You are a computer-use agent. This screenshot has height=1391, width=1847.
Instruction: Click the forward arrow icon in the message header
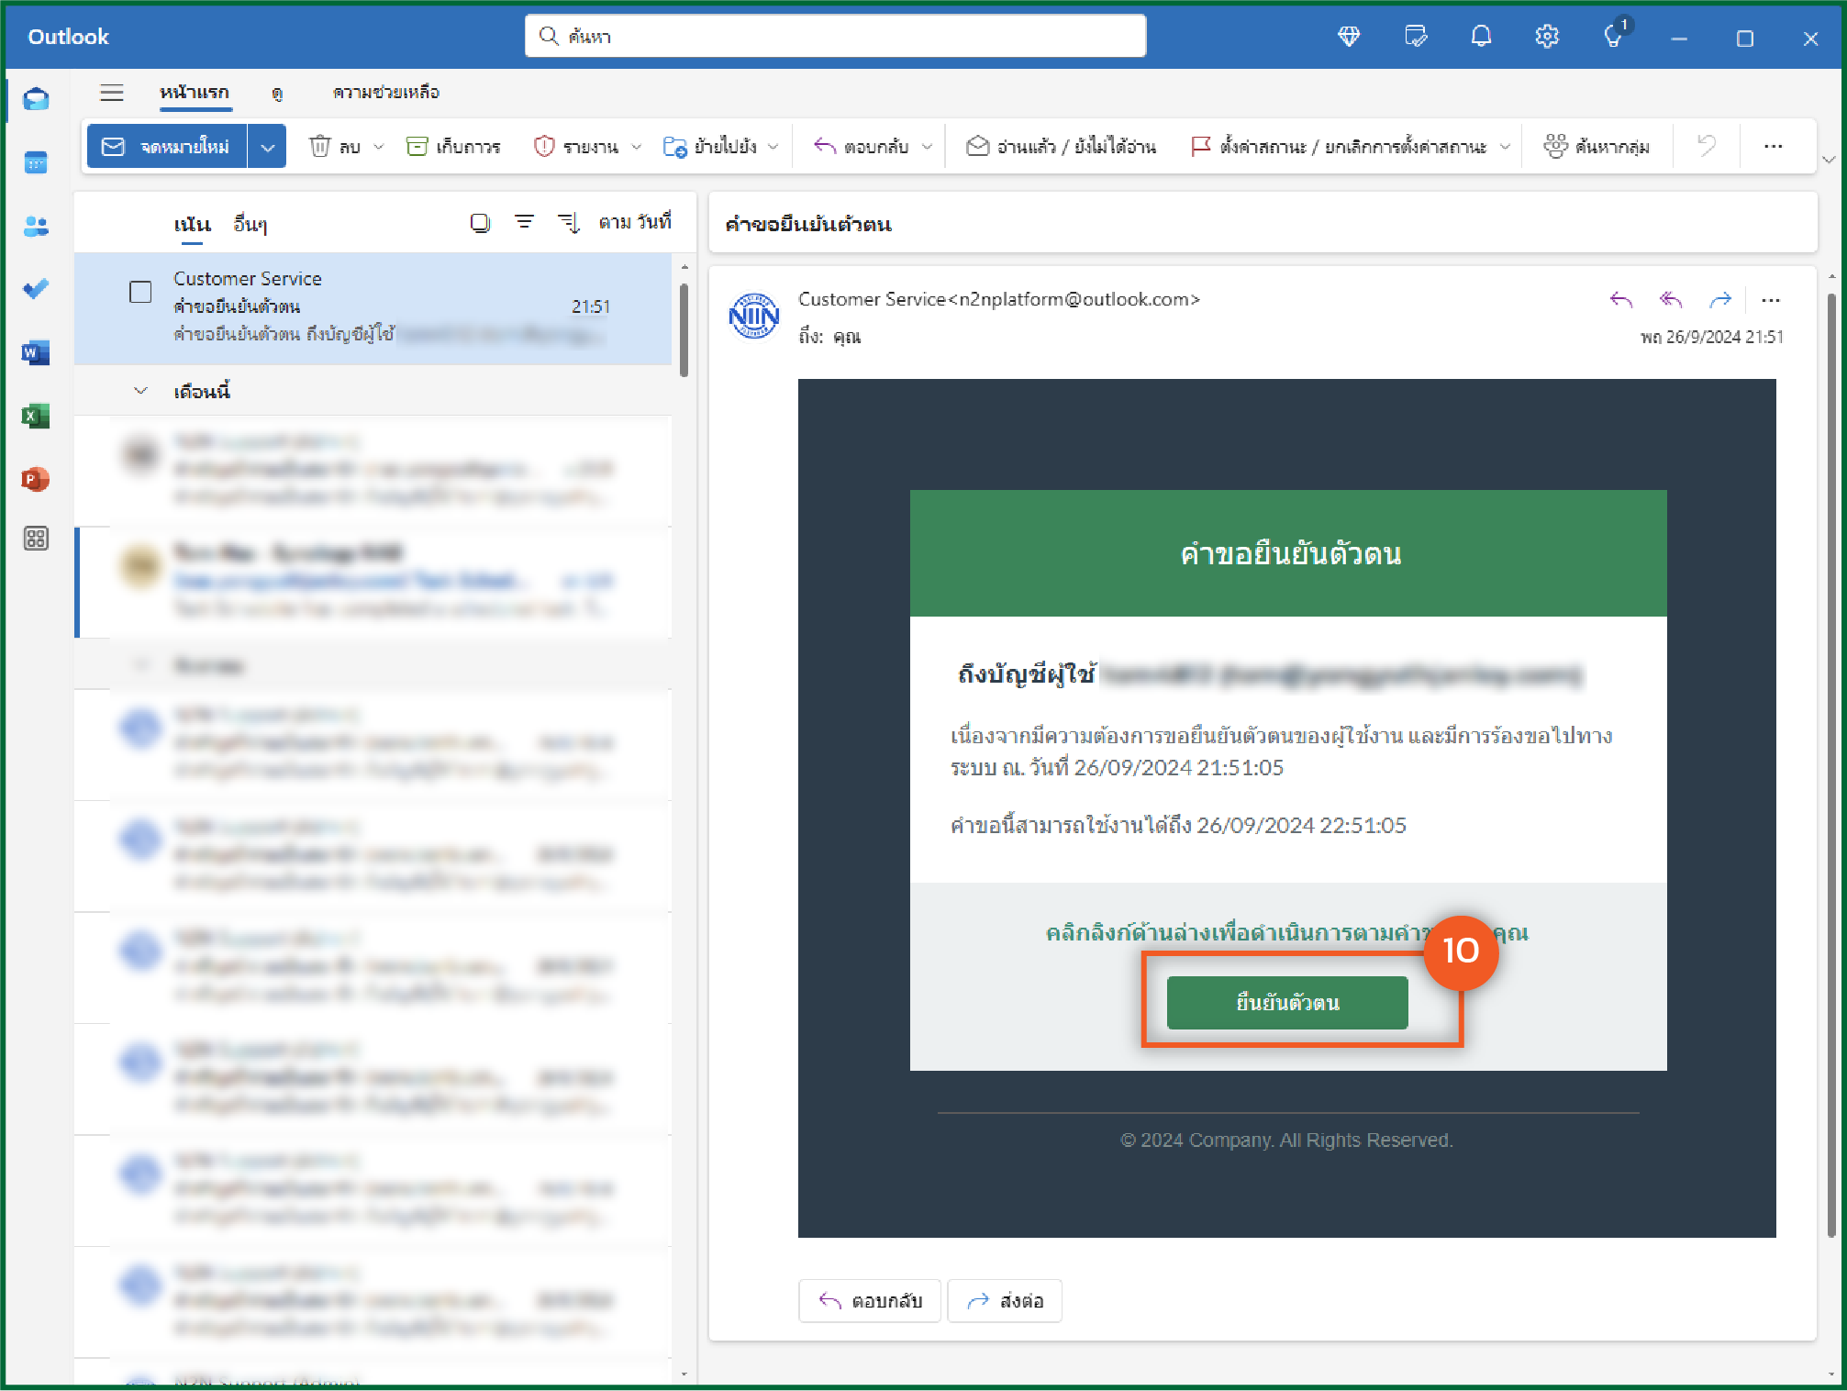pyautogui.click(x=1719, y=300)
